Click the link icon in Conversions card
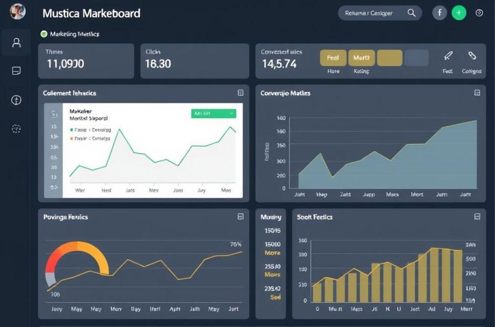Screen dimensions: 495x327 pyautogui.click(x=472, y=56)
